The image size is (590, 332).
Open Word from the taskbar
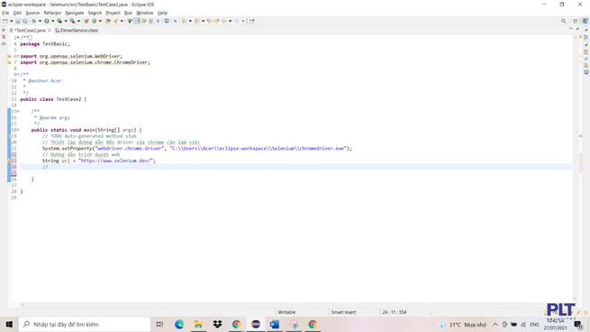275,324
